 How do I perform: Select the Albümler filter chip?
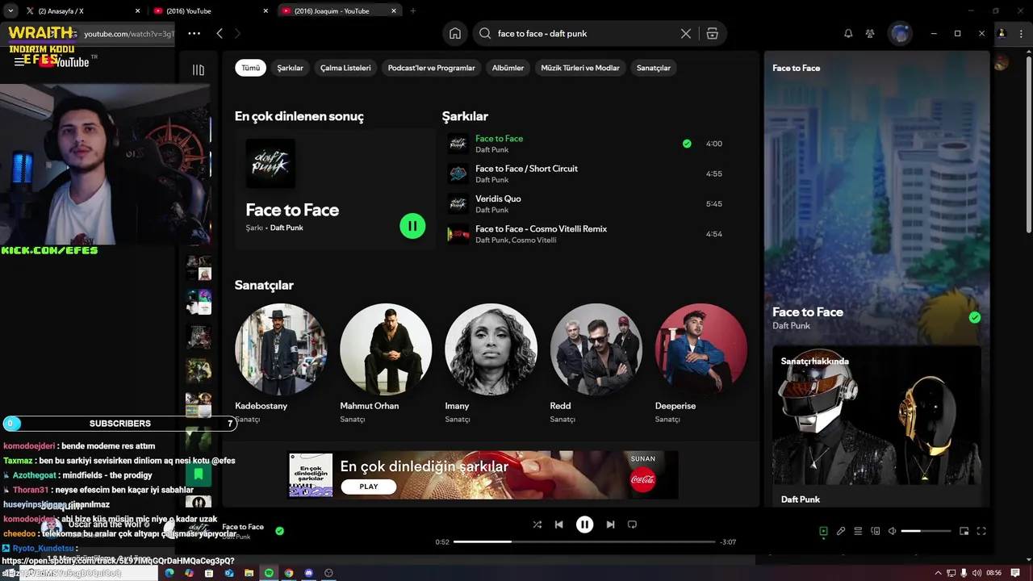tap(508, 68)
